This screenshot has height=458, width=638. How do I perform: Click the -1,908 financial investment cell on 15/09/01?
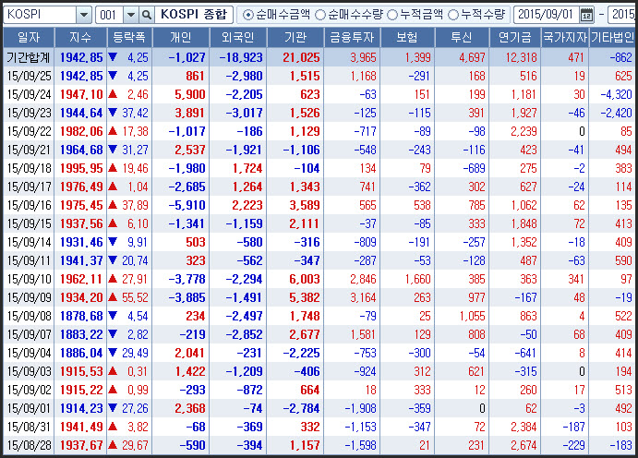[x=360, y=408]
